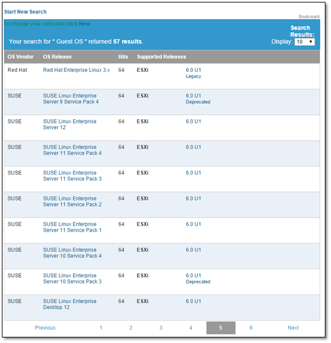Click 6.0 U1 in Server 11 SP2 row
The height and width of the screenshot is (343, 331).
193,199
